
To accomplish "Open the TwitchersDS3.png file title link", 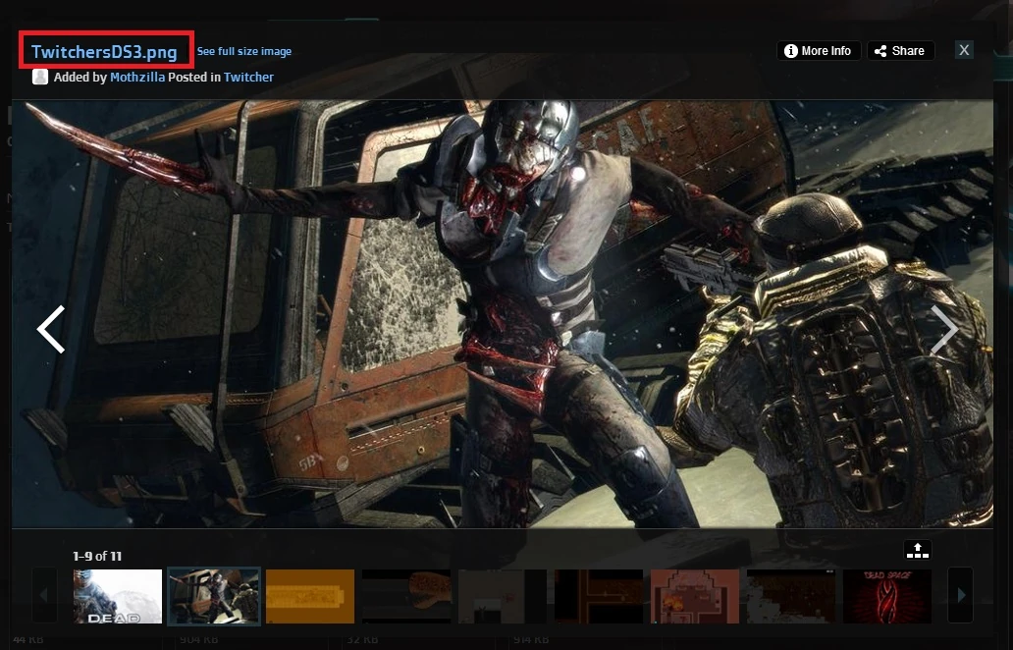I will (x=104, y=52).
